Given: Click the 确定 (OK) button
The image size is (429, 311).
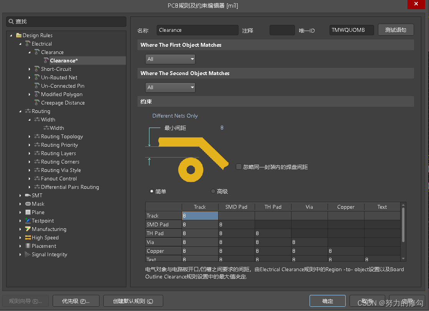Looking at the screenshot, I should (328, 301).
